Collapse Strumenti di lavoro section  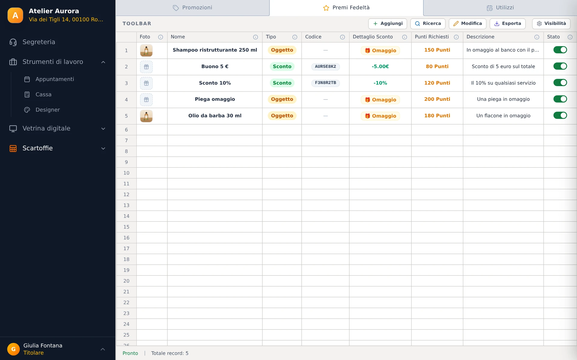(x=58, y=62)
